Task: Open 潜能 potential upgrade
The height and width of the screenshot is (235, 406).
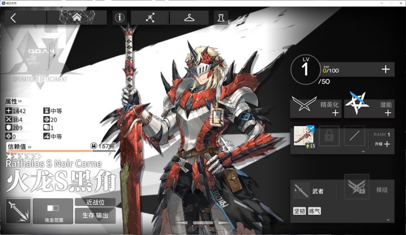Action: [369, 108]
